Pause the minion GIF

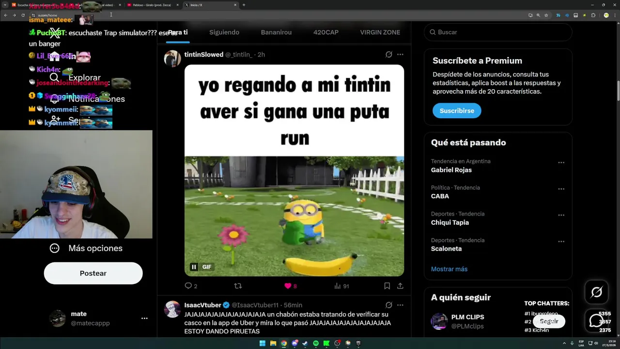pyautogui.click(x=194, y=267)
